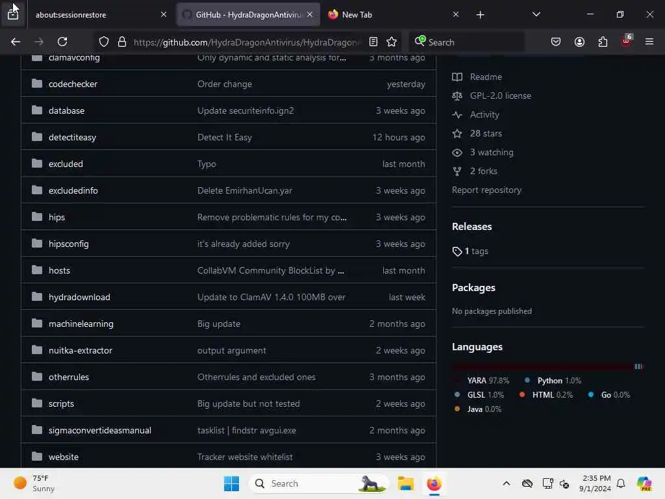This screenshot has height=499, width=665.
Task: Open the database folder
Action: [x=67, y=110]
